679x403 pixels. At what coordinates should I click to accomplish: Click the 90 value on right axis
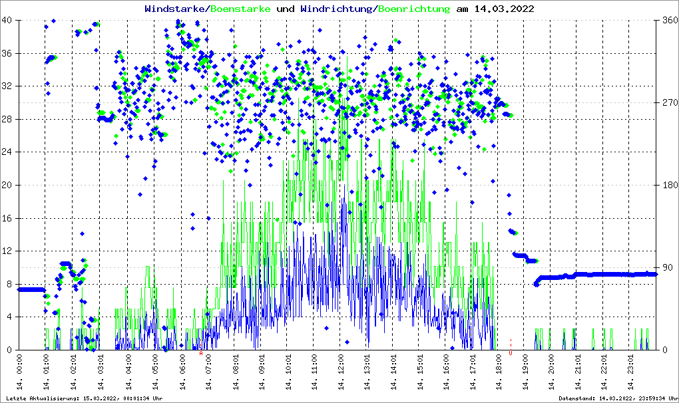[666, 268]
